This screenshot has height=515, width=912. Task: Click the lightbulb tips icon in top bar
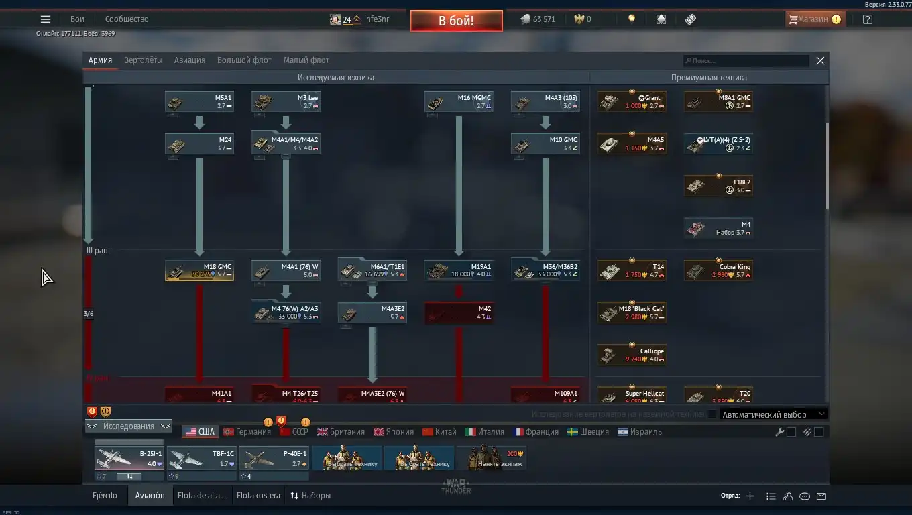631,19
